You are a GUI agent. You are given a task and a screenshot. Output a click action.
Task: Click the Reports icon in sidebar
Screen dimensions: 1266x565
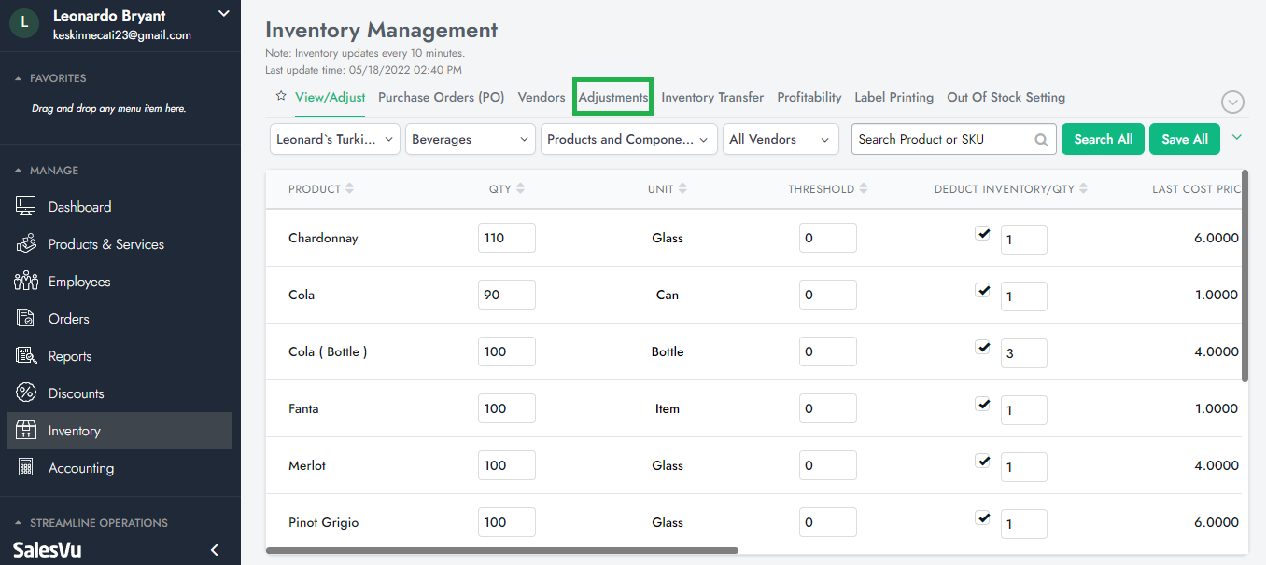26,356
